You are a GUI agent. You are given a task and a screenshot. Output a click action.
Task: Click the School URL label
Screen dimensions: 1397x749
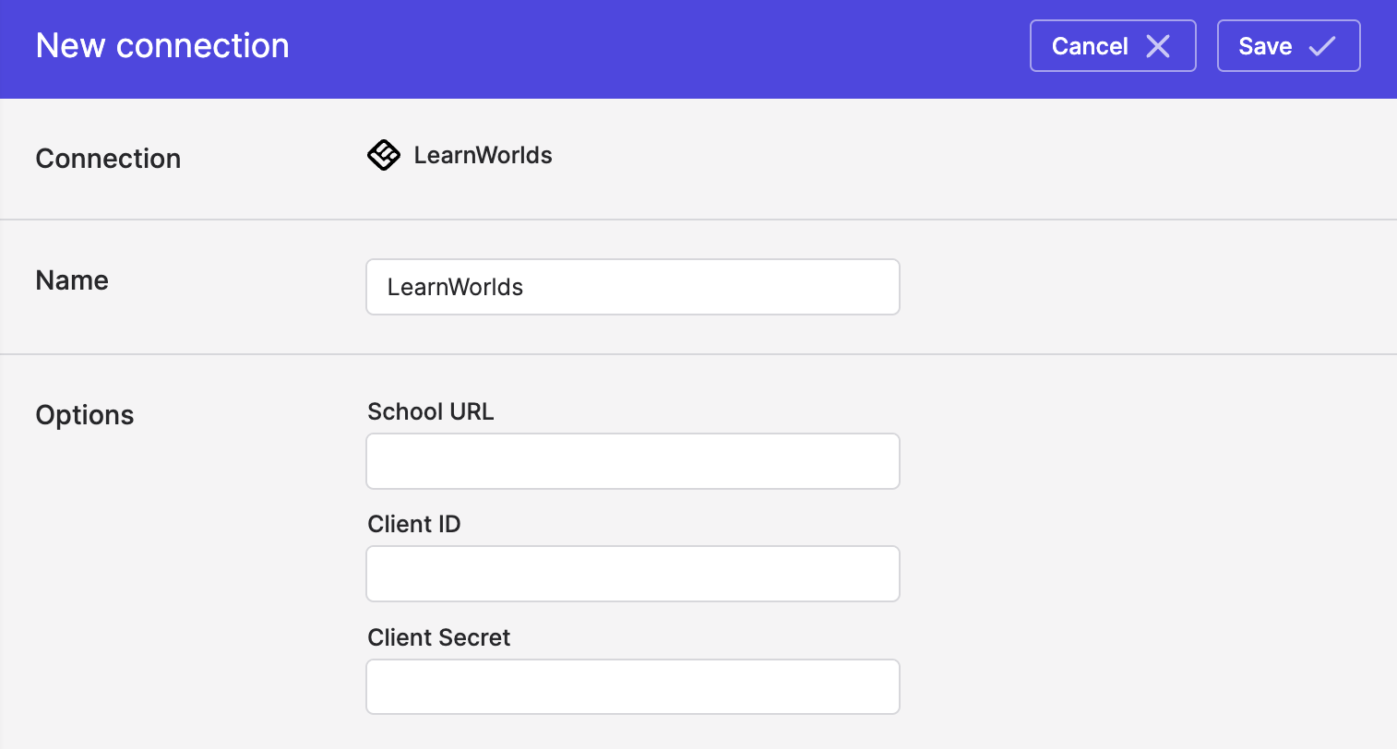click(431, 411)
